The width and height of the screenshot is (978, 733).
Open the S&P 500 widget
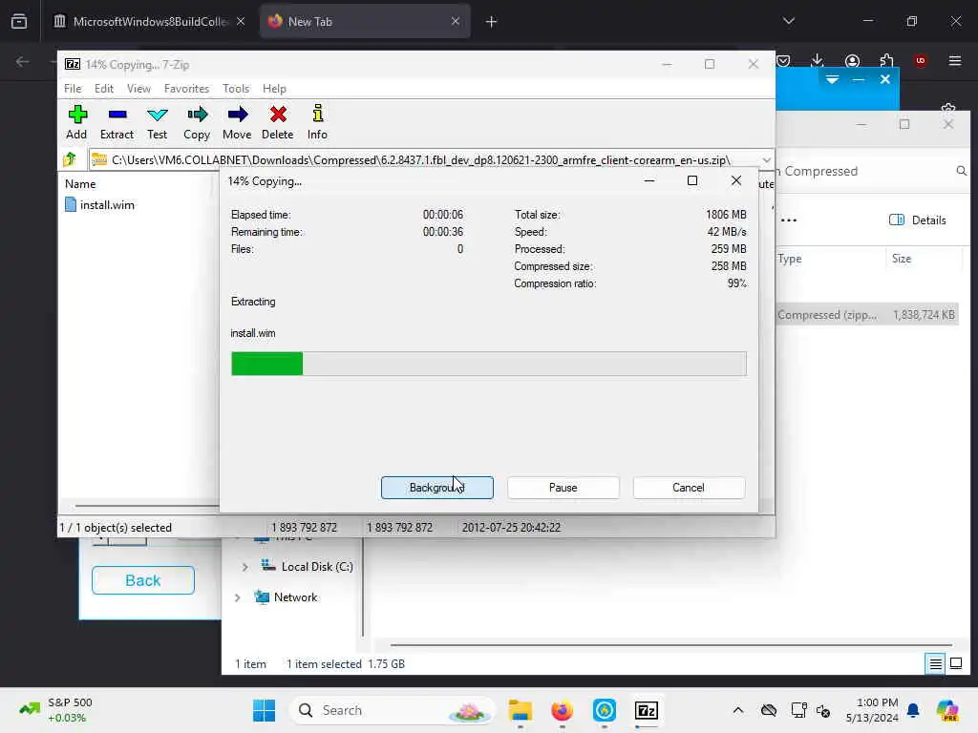56,710
